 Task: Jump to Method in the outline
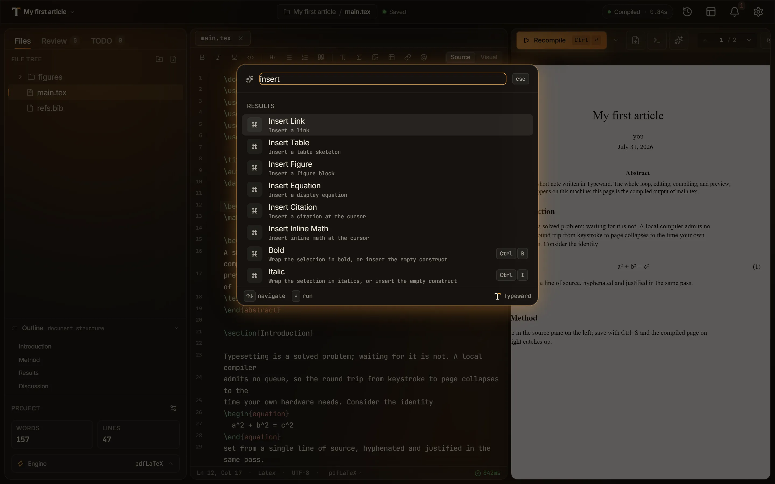click(29, 360)
